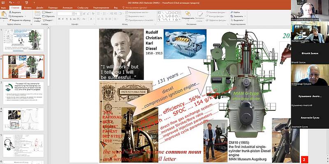329x164 pixels.
Task: Click the Save icon in quick access toolbar
Action: pos(3,3)
